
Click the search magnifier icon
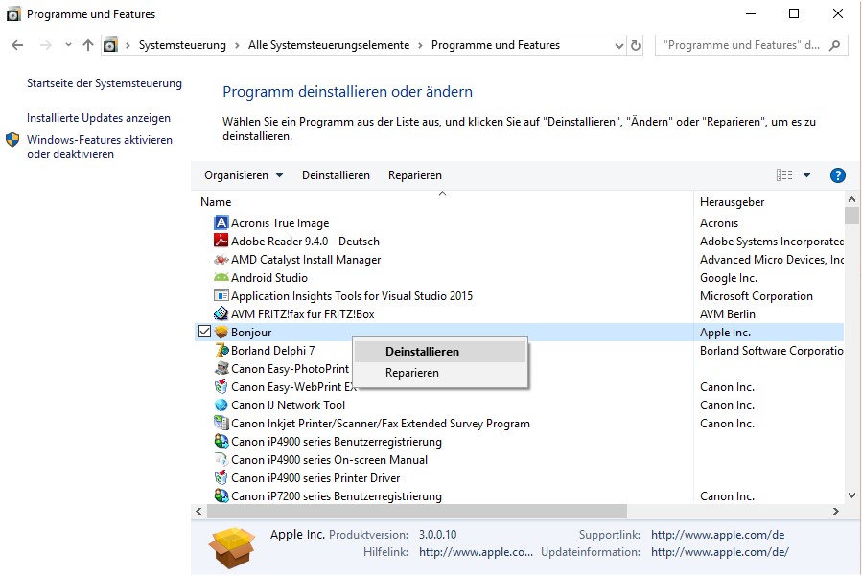pyautogui.click(x=834, y=45)
